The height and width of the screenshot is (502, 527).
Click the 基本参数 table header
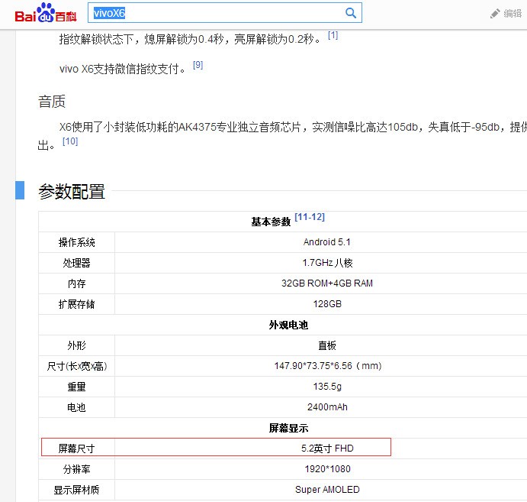click(271, 222)
